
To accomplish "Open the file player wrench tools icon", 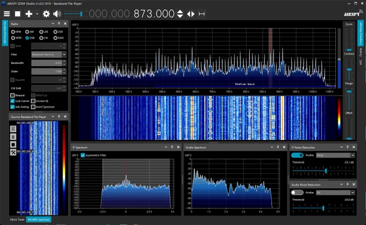I will (13, 152).
